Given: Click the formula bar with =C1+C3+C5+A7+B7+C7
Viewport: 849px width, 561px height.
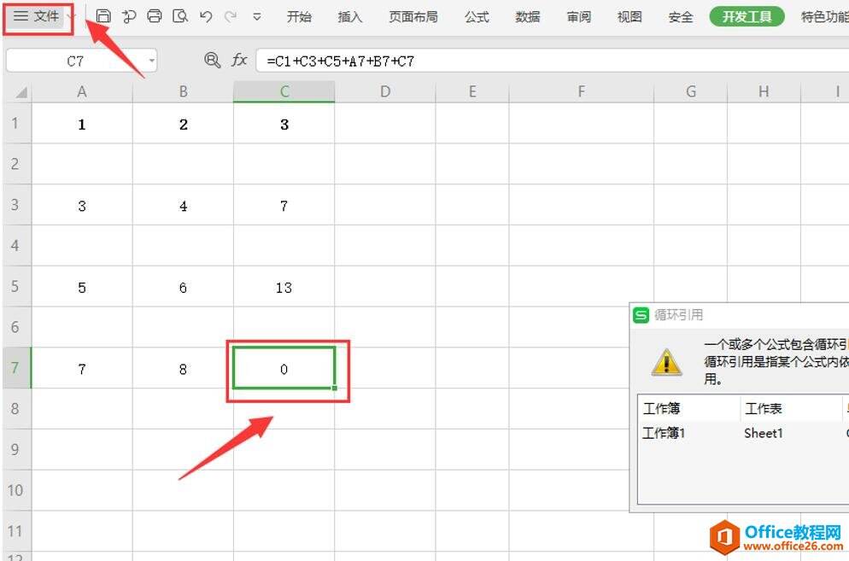Looking at the screenshot, I should (x=553, y=61).
